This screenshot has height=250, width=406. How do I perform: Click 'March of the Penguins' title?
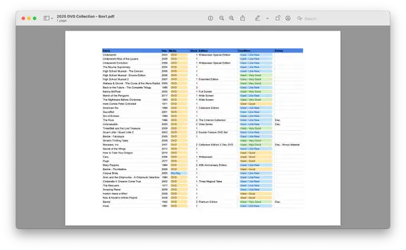pos(115,96)
